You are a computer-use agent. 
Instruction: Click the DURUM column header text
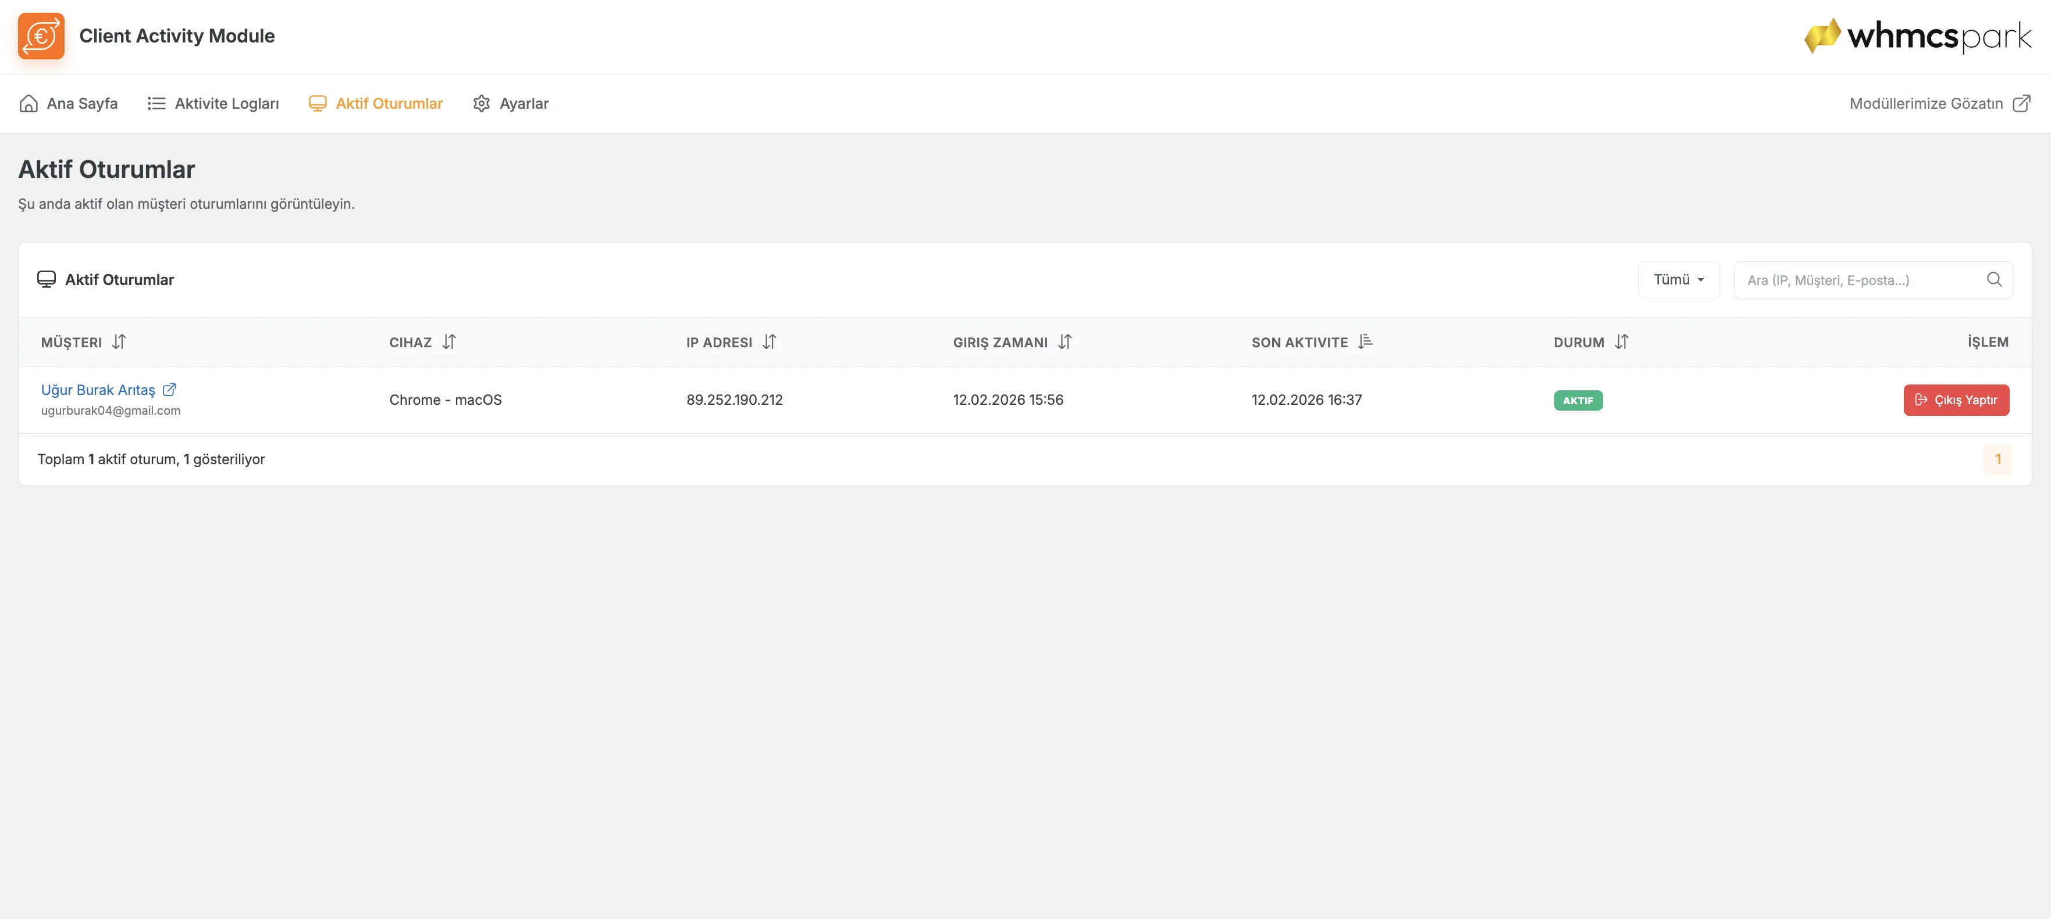tap(1579, 343)
